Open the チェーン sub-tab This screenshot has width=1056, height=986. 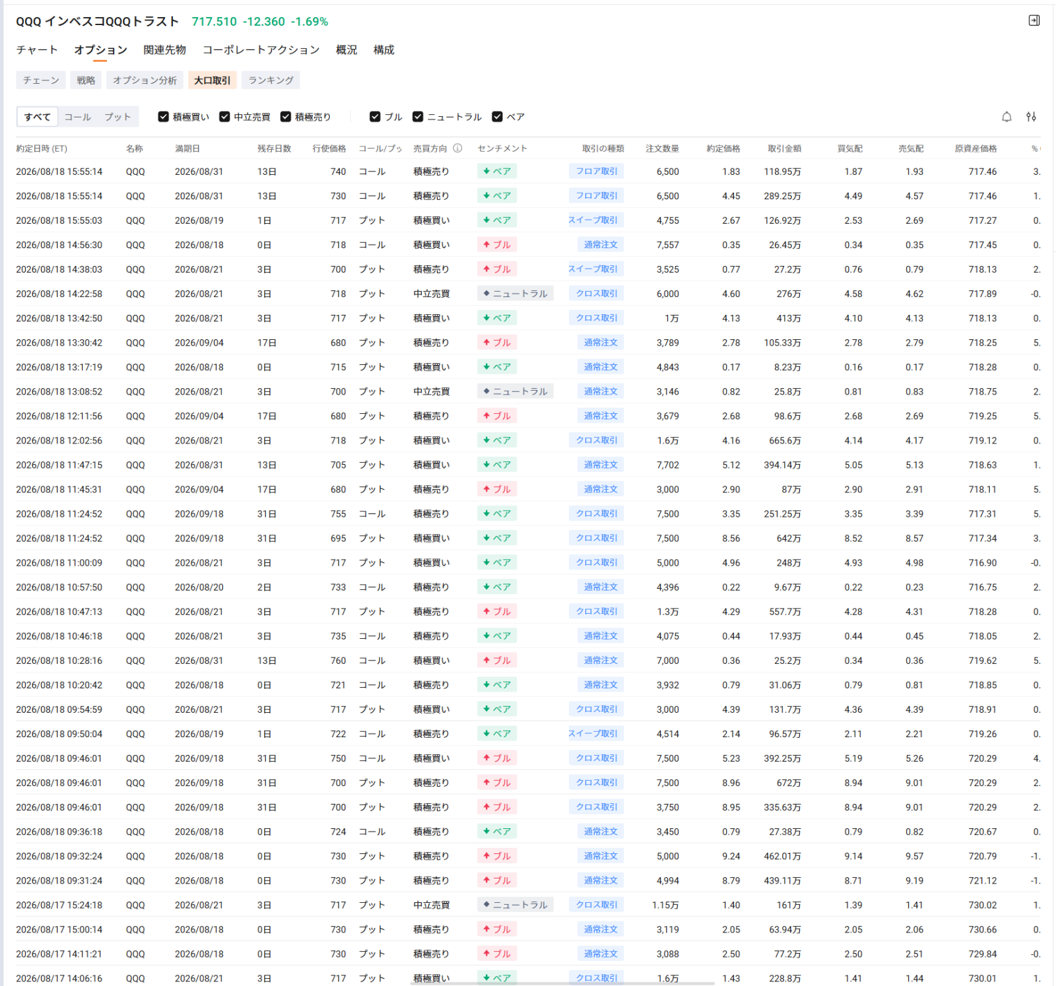pyautogui.click(x=41, y=81)
